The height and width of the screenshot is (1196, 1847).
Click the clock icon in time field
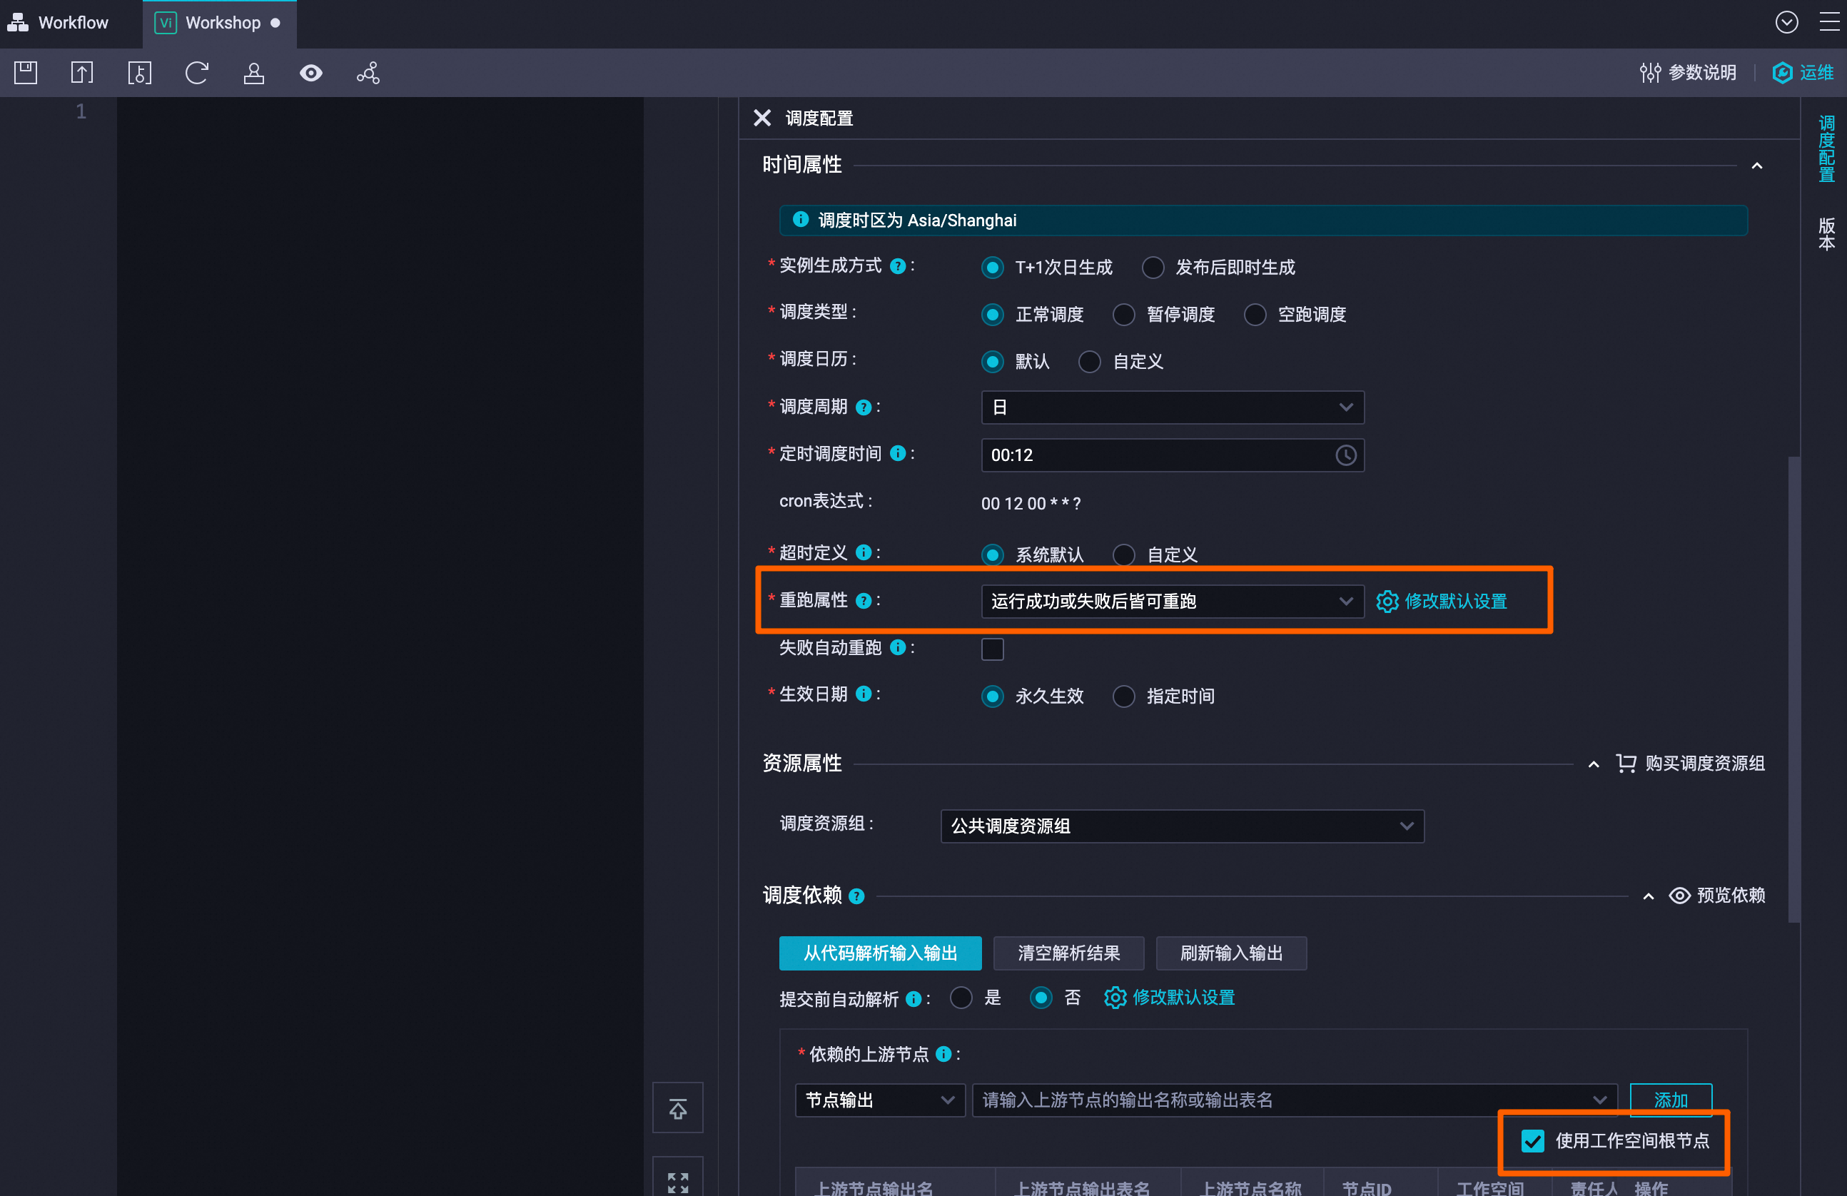click(x=1346, y=455)
